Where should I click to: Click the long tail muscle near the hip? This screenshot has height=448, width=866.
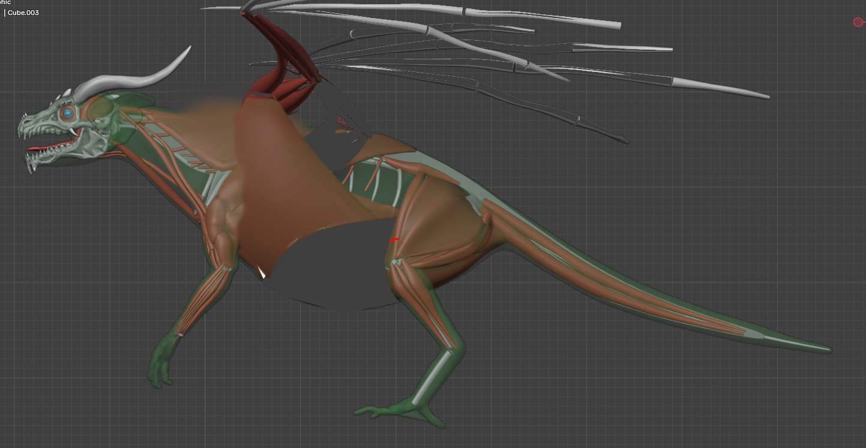pyautogui.click(x=540, y=240)
